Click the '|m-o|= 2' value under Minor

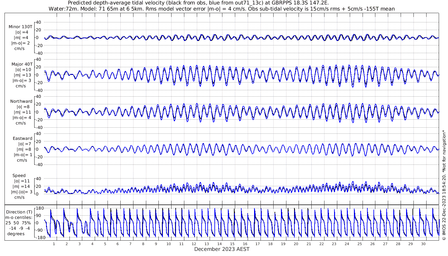(x=21, y=43)
